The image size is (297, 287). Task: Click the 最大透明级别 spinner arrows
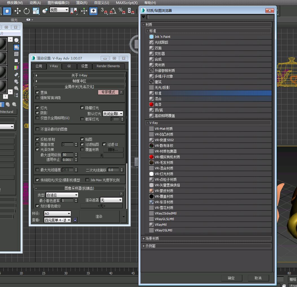[x=76, y=155]
